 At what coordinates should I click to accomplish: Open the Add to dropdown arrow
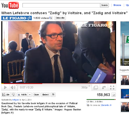tap(30, 95)
